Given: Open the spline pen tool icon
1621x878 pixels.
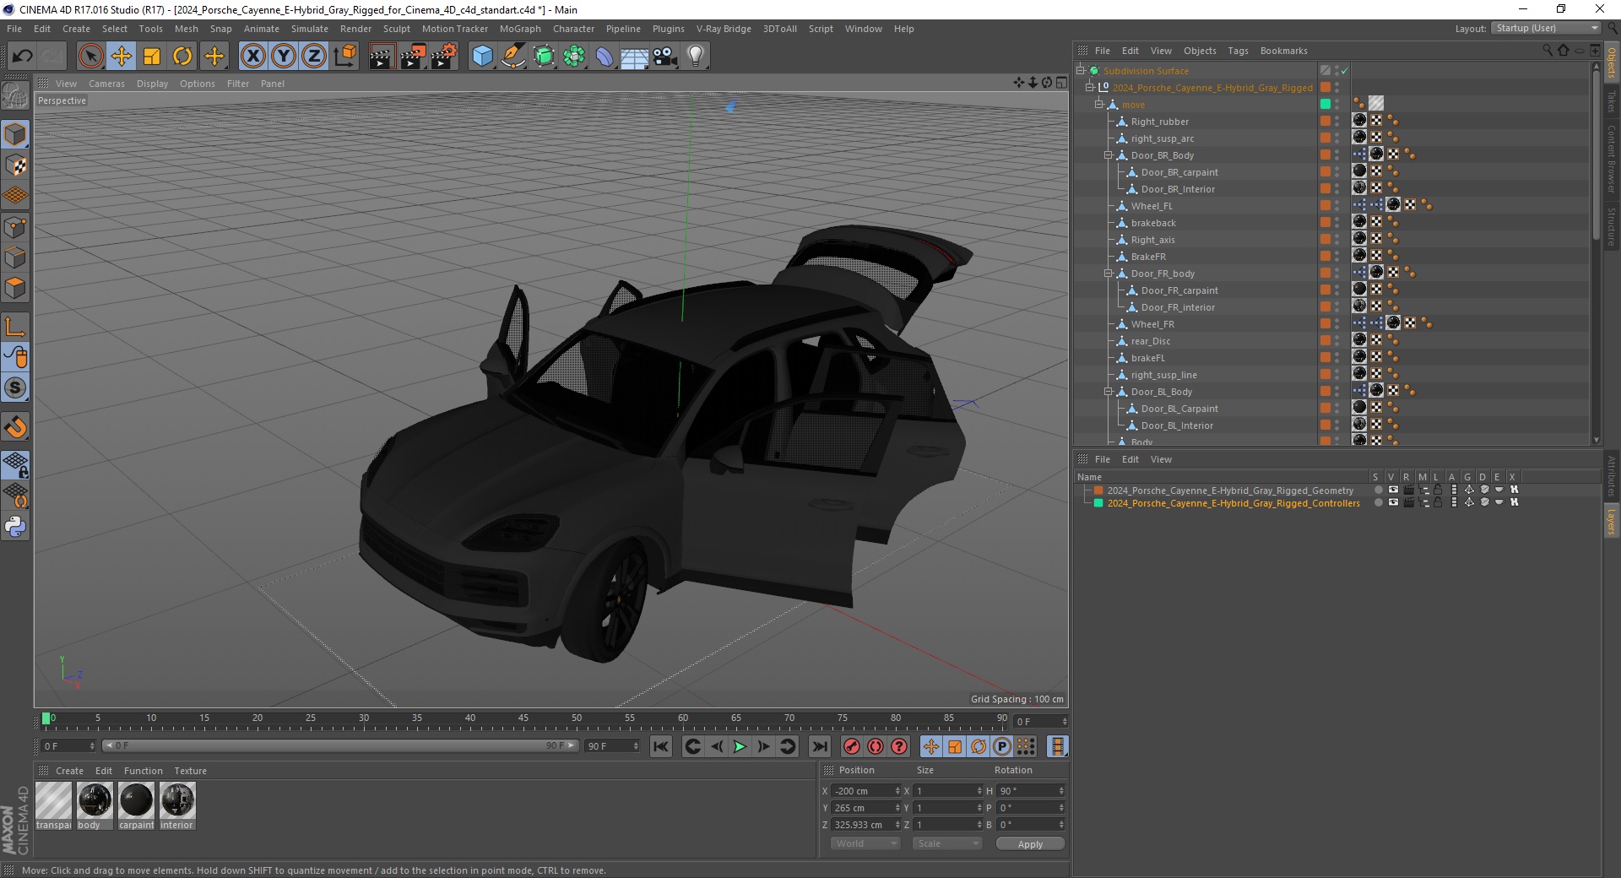Looking at the screenshot, I should (x=512, y=57).
